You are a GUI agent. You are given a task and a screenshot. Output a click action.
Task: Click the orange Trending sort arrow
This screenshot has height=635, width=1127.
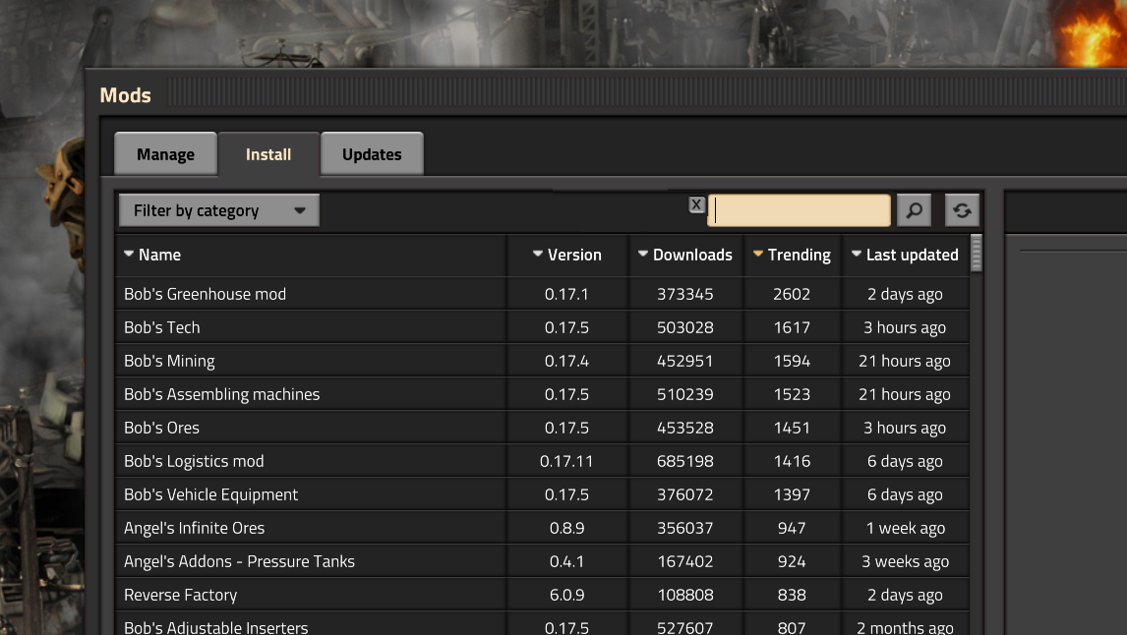(758, 255)
